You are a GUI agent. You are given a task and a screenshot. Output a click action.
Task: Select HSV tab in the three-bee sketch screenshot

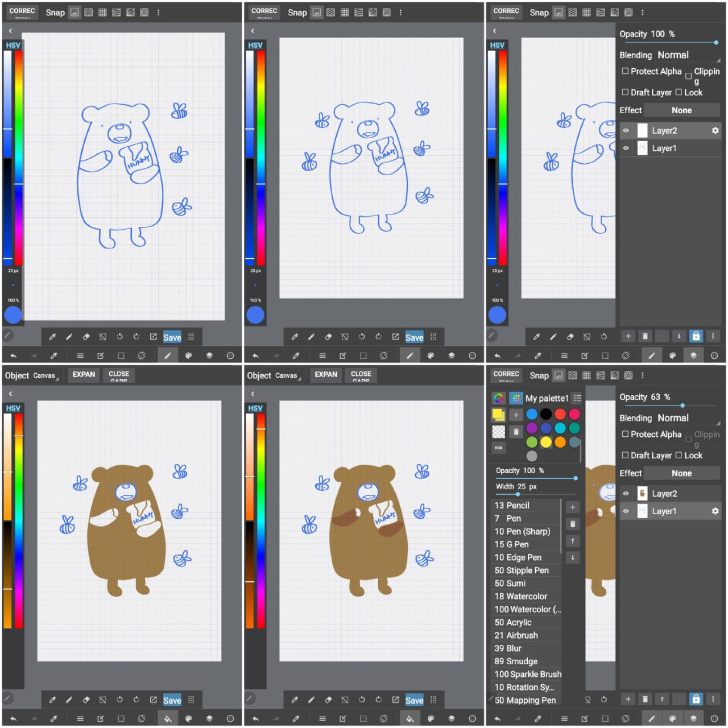pos(13,45)
